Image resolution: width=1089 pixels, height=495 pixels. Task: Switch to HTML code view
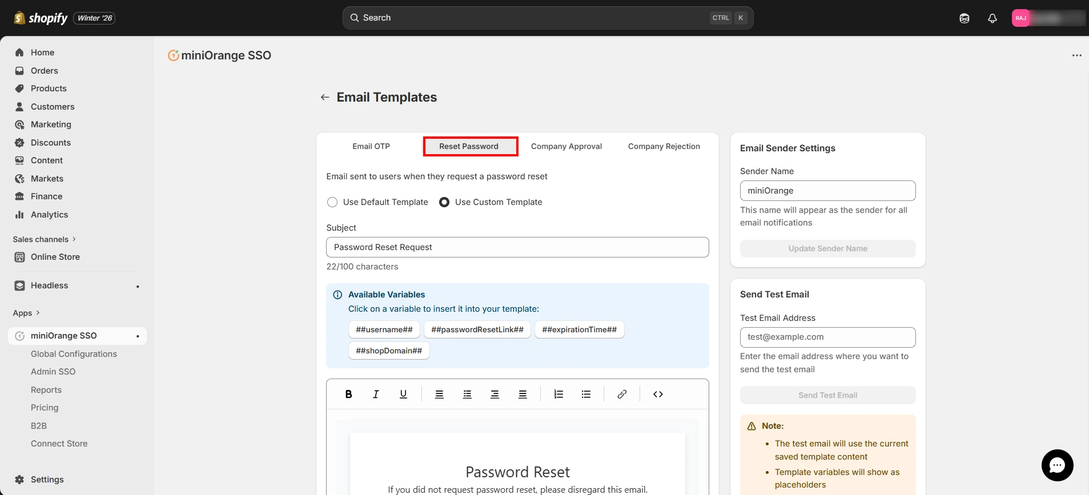tap(658, 394)
